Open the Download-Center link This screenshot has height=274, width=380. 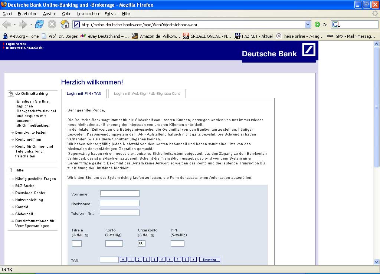30,193
